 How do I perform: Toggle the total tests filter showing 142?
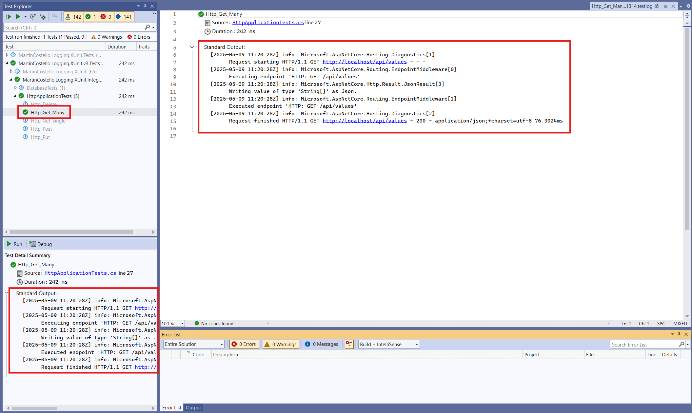(x=73, y=17)
